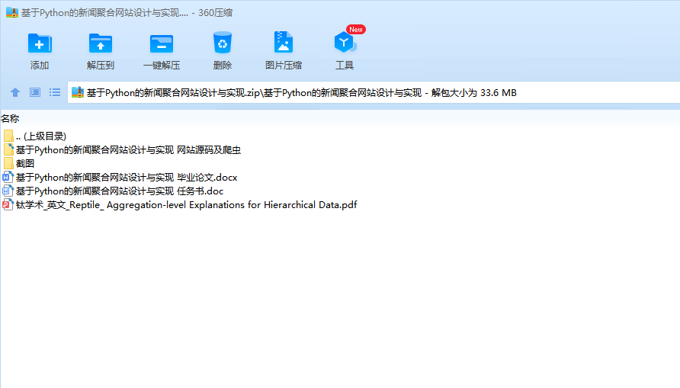Viewport: 680px width, 388px height.
Task: Click the folder icon of 网站源码及爬虫
Action: click(8, 150)
